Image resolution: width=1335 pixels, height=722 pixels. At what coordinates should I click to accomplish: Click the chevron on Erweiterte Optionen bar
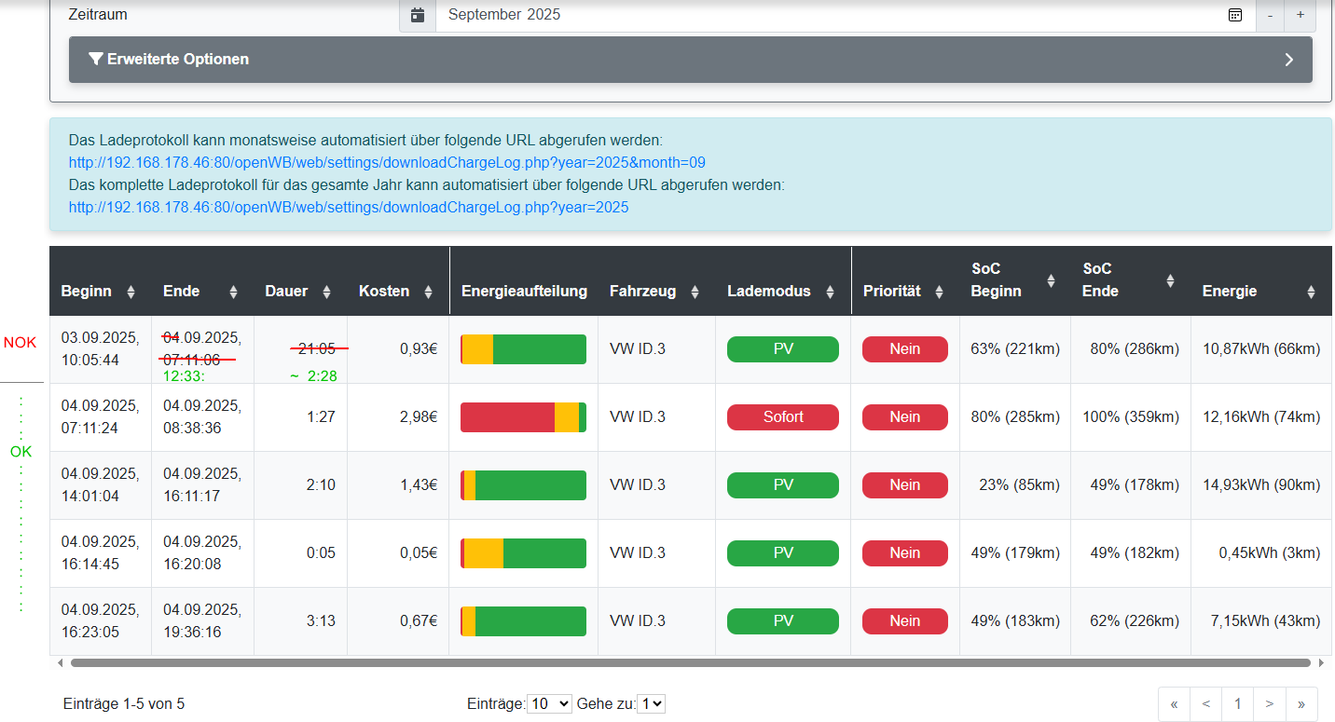tap(1289, 60)
